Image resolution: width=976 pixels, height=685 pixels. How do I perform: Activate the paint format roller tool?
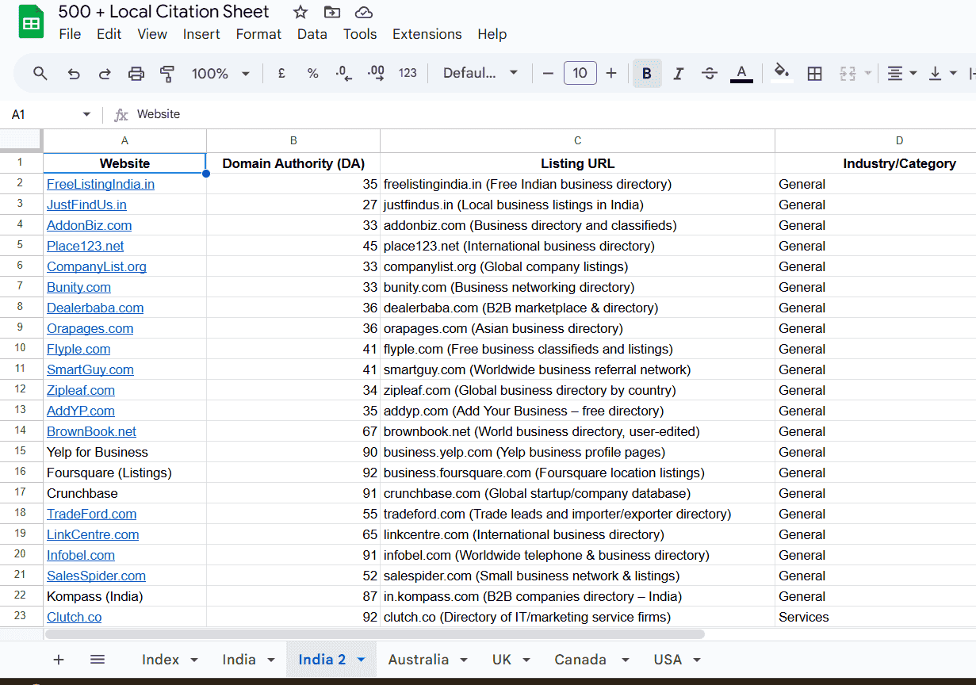point(167,74)
